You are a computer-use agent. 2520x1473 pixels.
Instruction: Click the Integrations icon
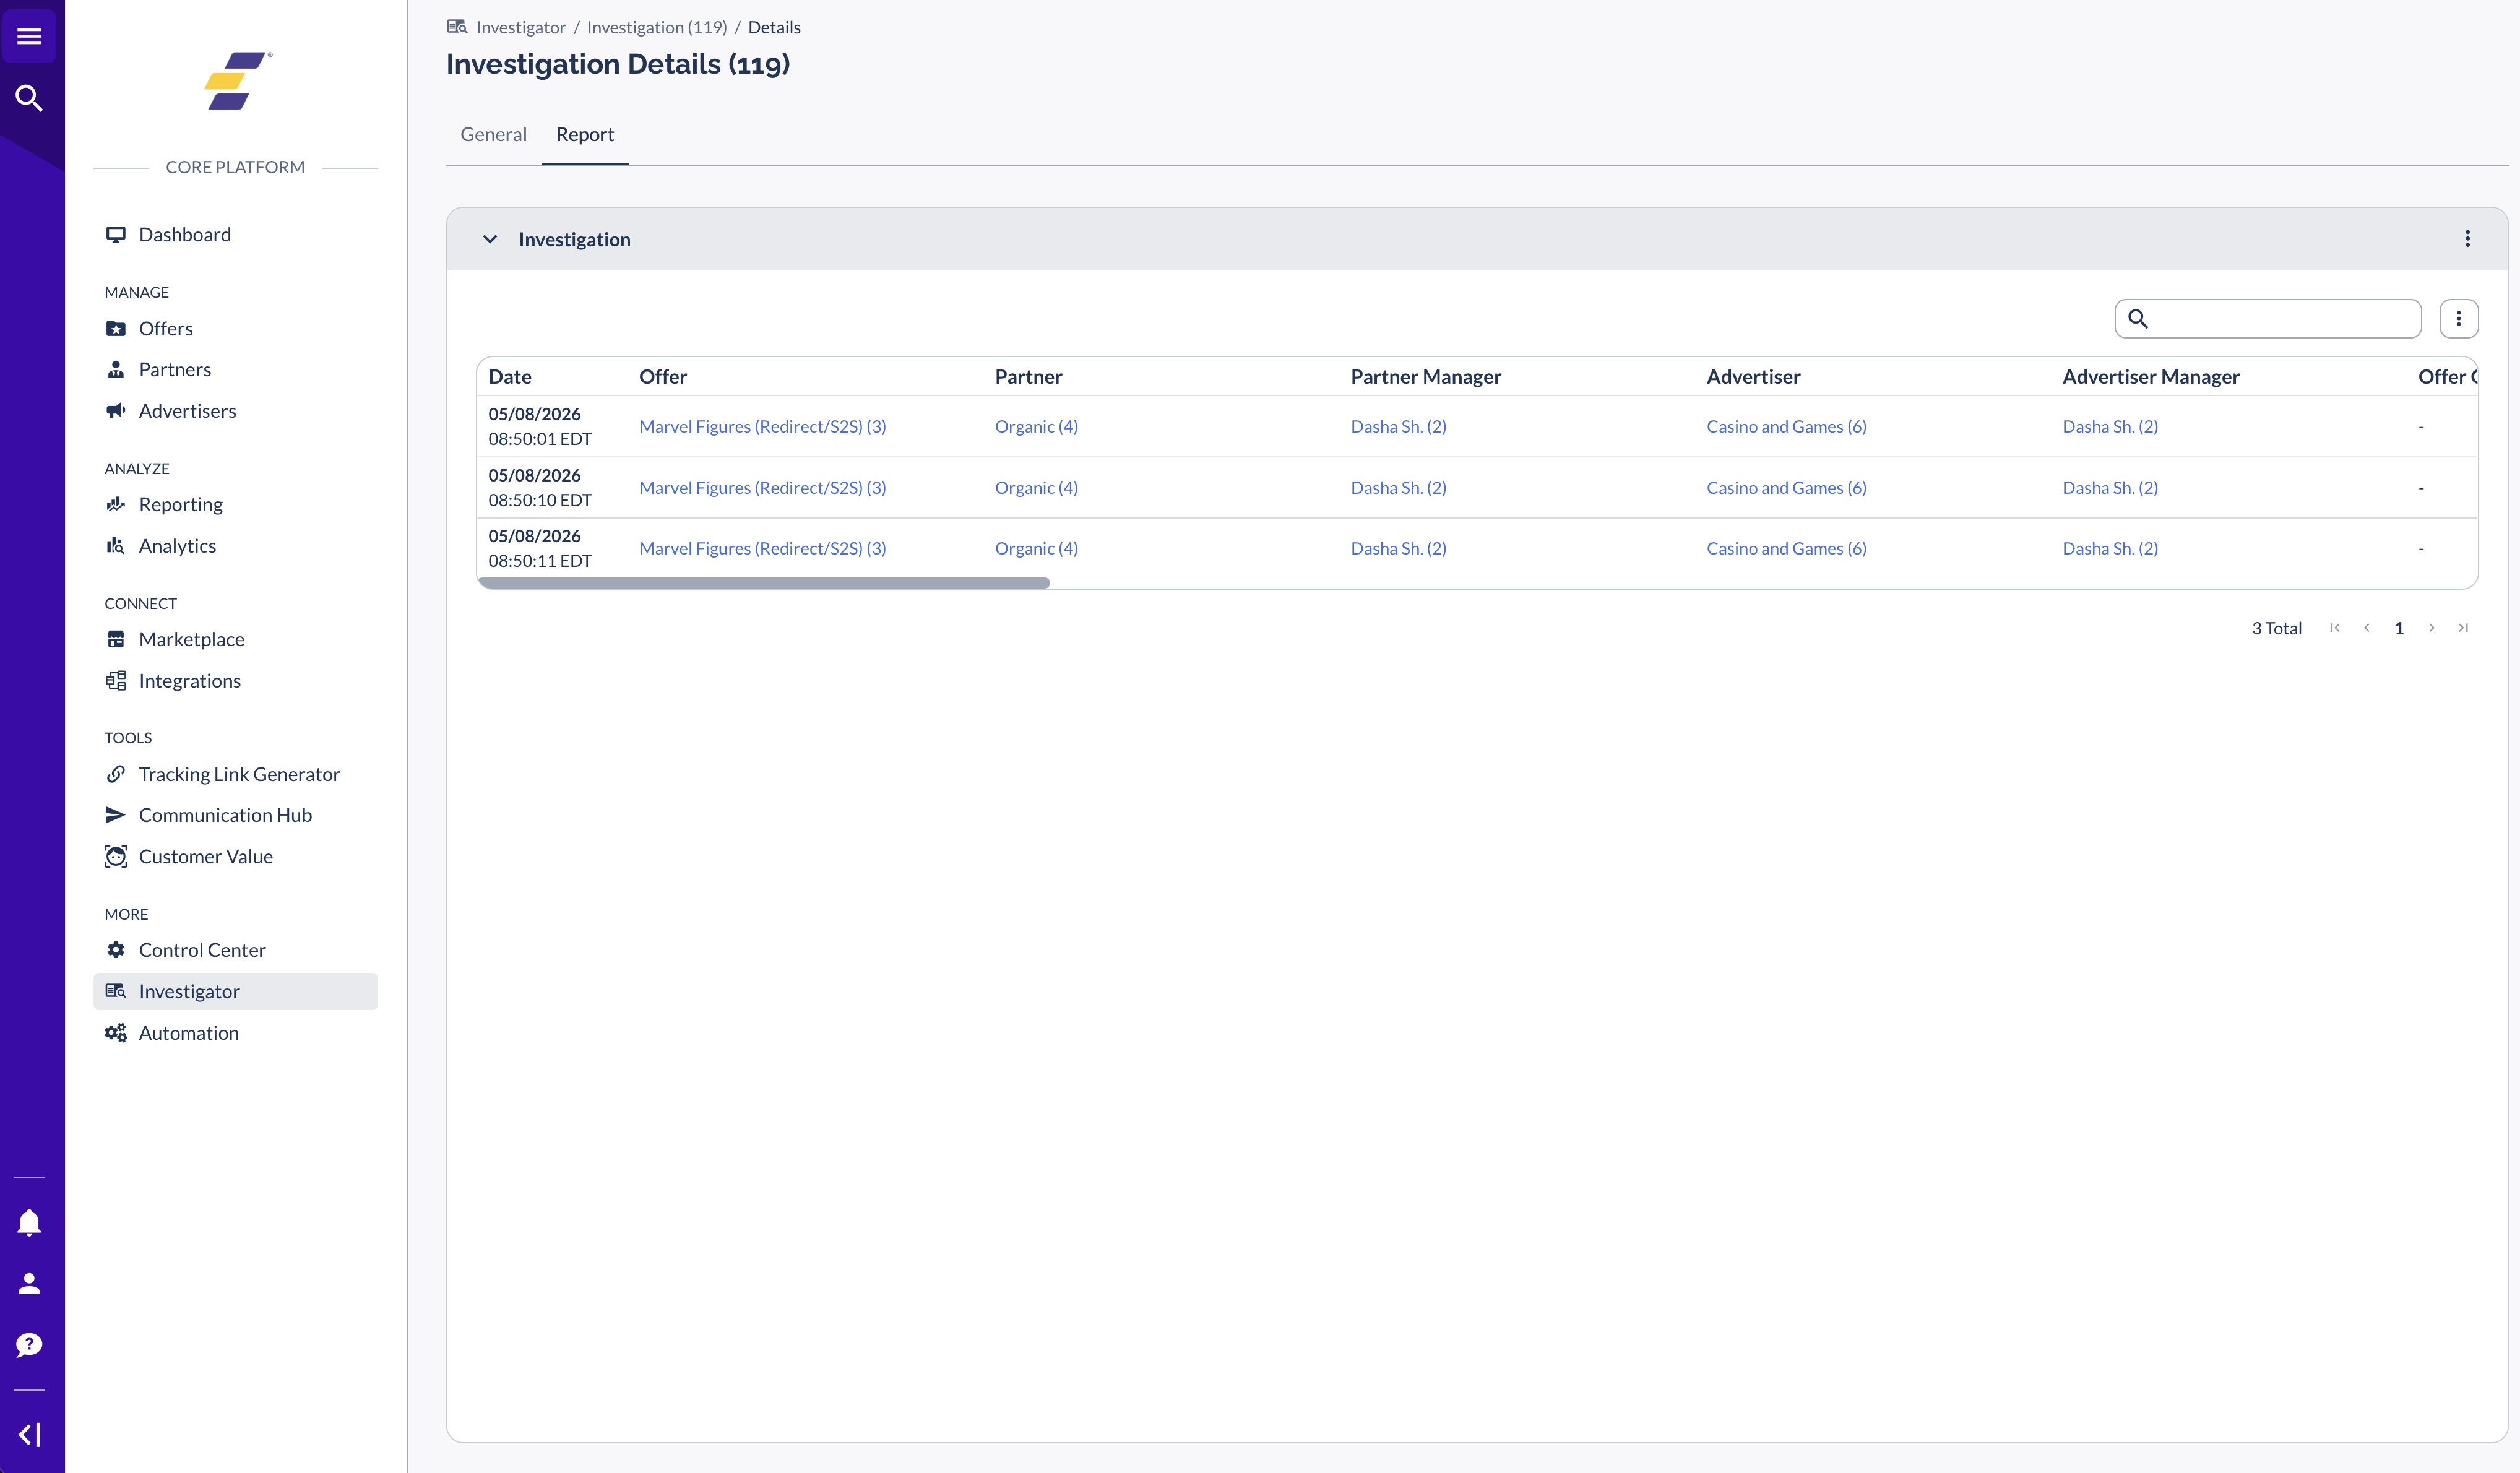(116, 681)
